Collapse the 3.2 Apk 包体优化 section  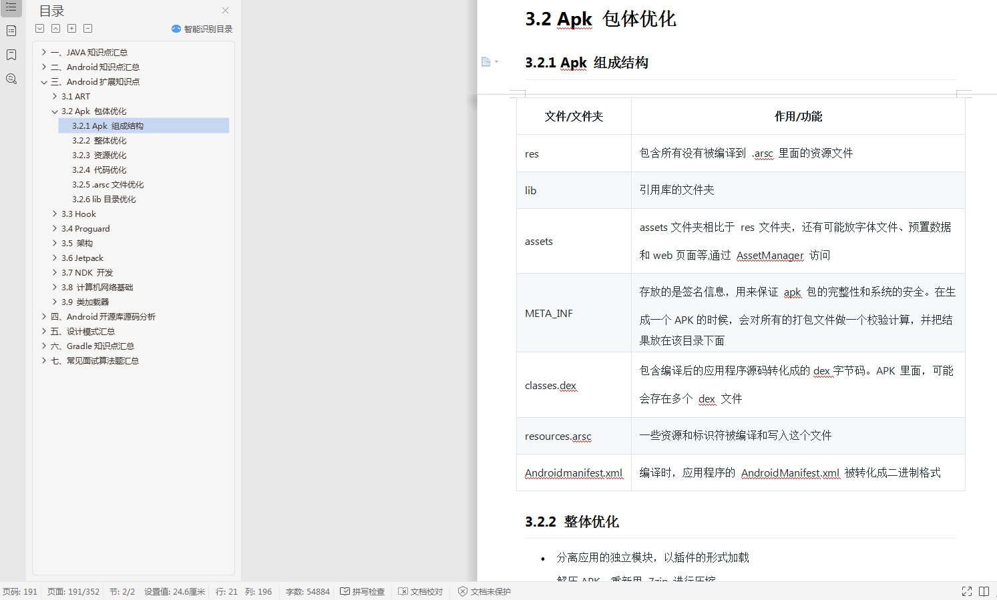tap(55, 111)
